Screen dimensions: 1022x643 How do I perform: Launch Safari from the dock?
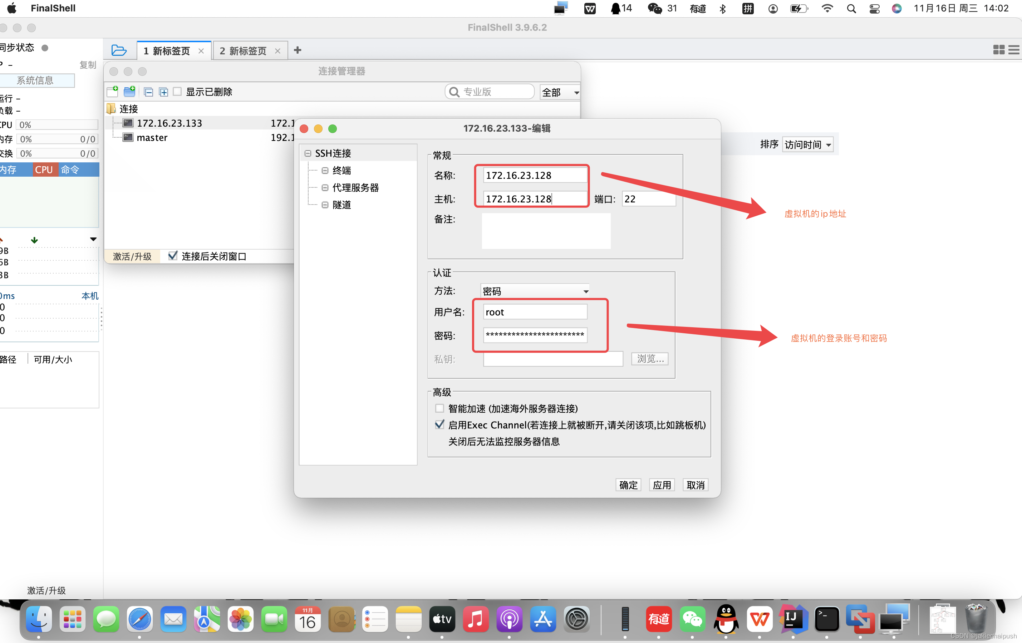pyautogui.click(x=139, y=619)
